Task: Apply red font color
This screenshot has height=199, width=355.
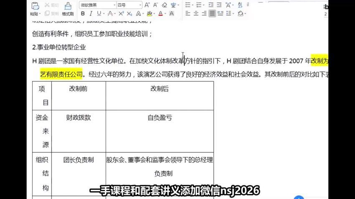Action: (160, 14)
